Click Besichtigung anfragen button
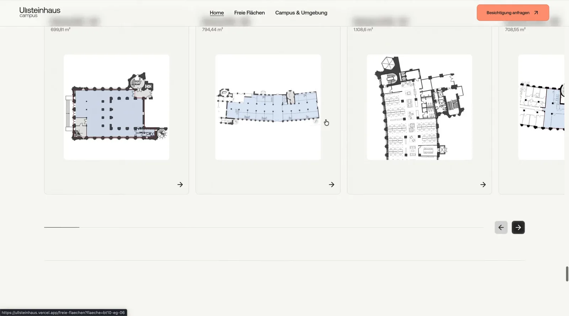The width and height of the screenshot is (569, 316). (513, 13)
